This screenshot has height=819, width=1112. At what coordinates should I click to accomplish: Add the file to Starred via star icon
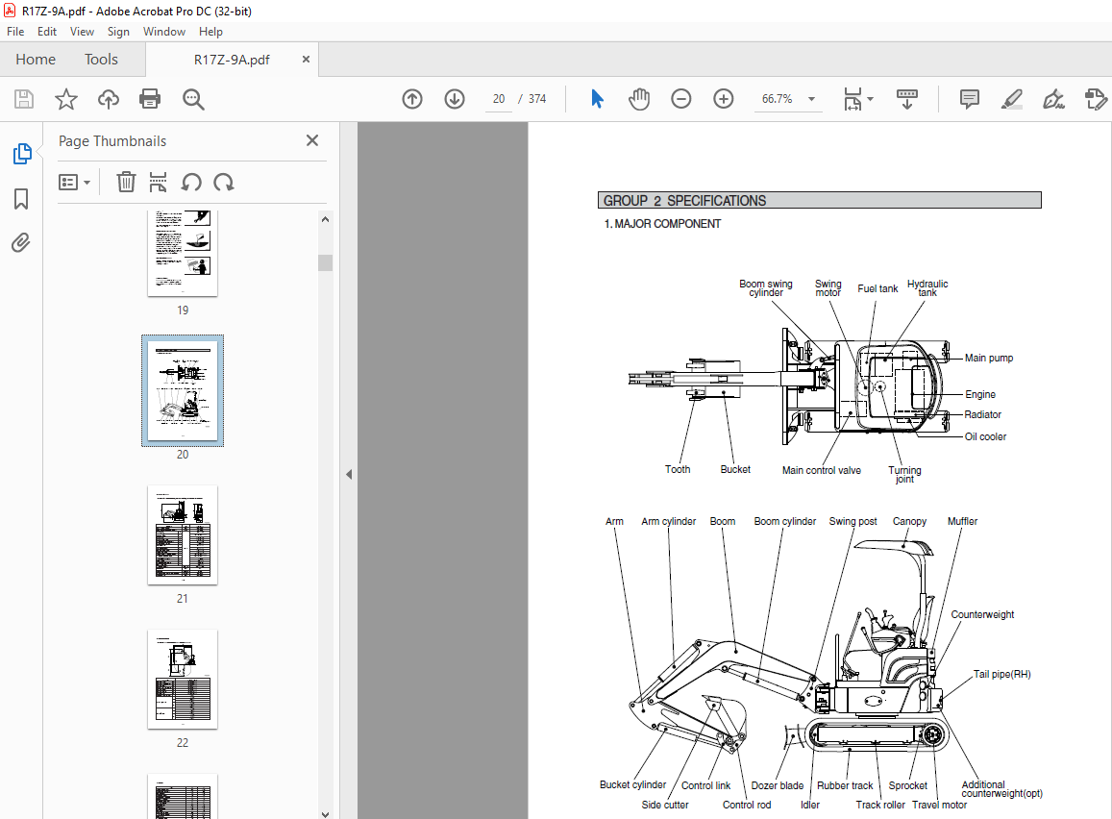(66, 99)
